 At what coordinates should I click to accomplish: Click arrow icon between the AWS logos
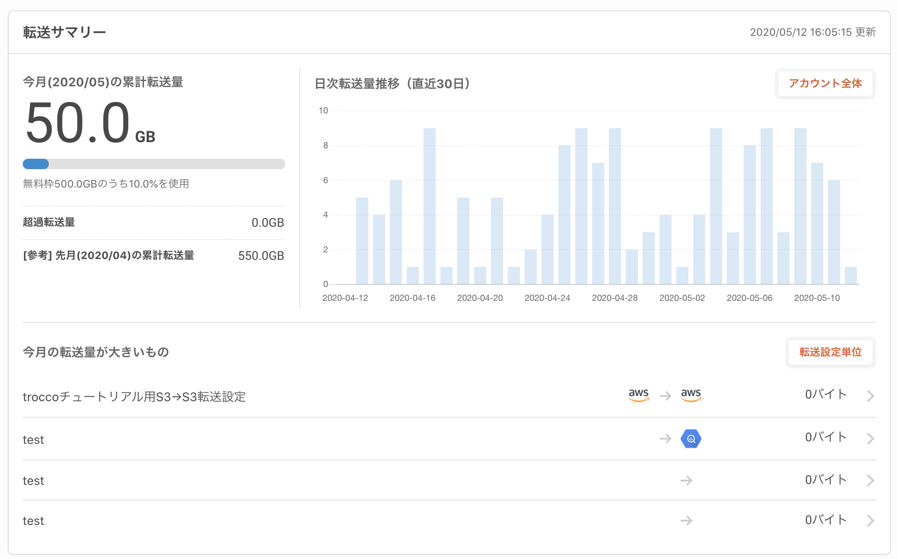(665, 396)
